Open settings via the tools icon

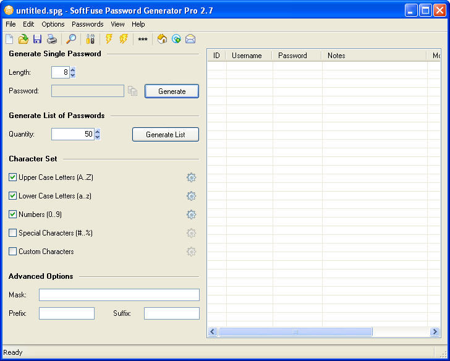(90, 39)
